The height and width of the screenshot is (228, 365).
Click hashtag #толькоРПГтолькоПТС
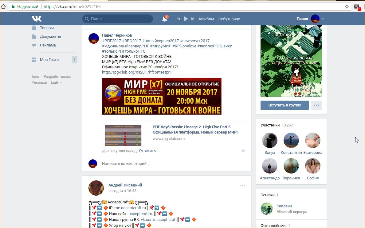click(124, 51)
